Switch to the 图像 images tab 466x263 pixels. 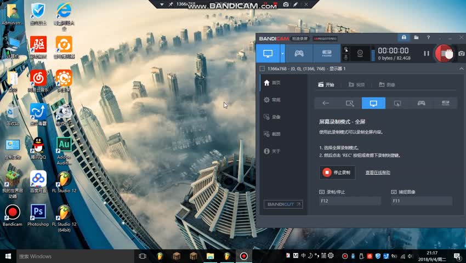[x=387, y=85]
